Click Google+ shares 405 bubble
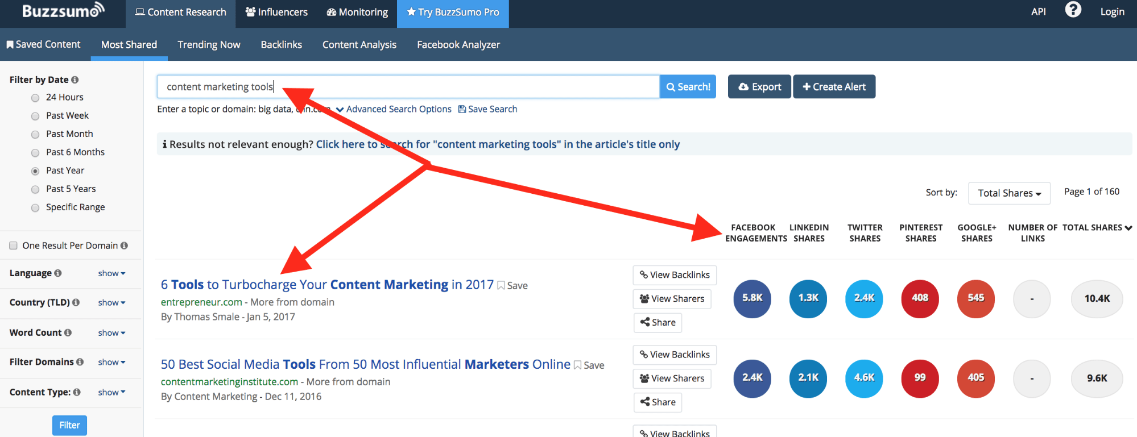Image resolution: width=1137 pixels, height=437 pixels. (976, 378)
